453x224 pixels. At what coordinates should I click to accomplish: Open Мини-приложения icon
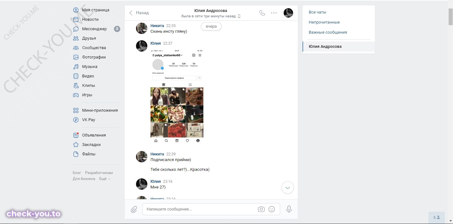tap(76, 110)
